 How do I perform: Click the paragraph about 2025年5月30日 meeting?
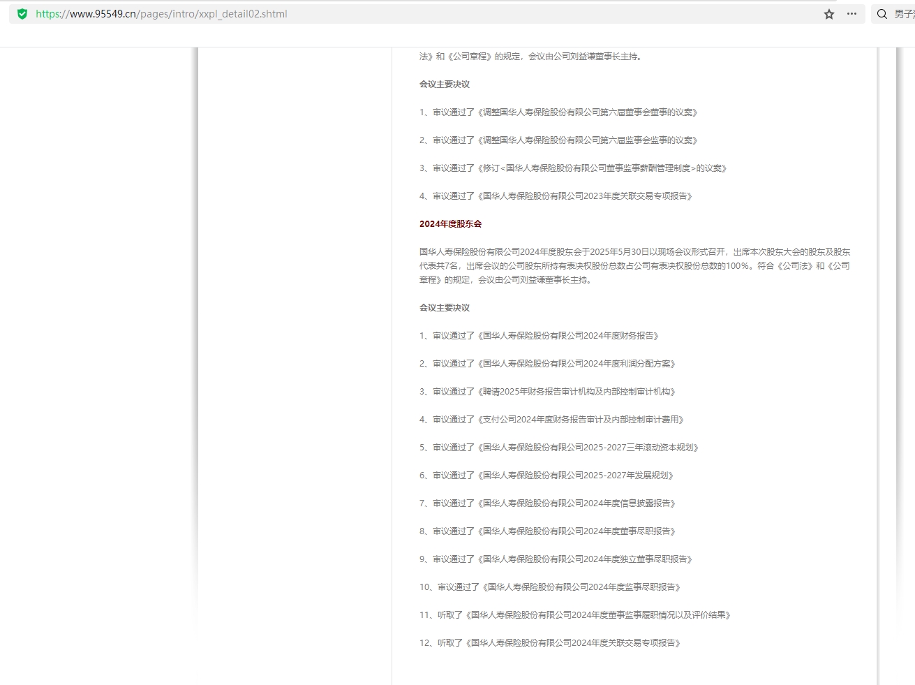pos(634,266)
